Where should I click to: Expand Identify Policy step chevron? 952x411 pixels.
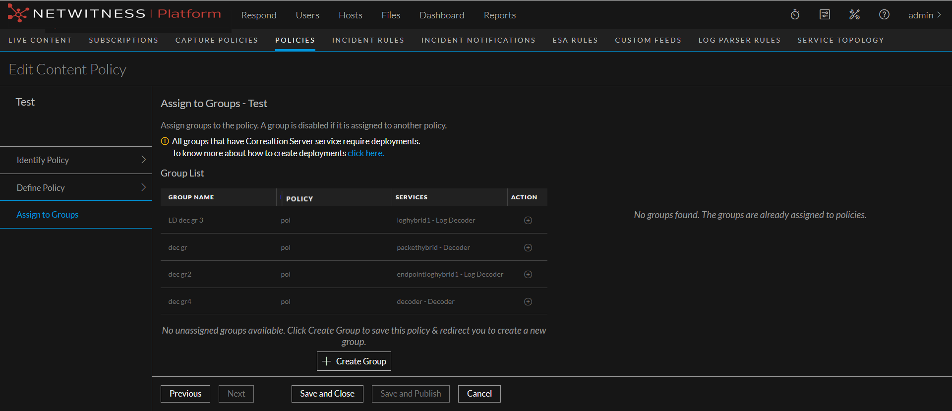point(143,160)
